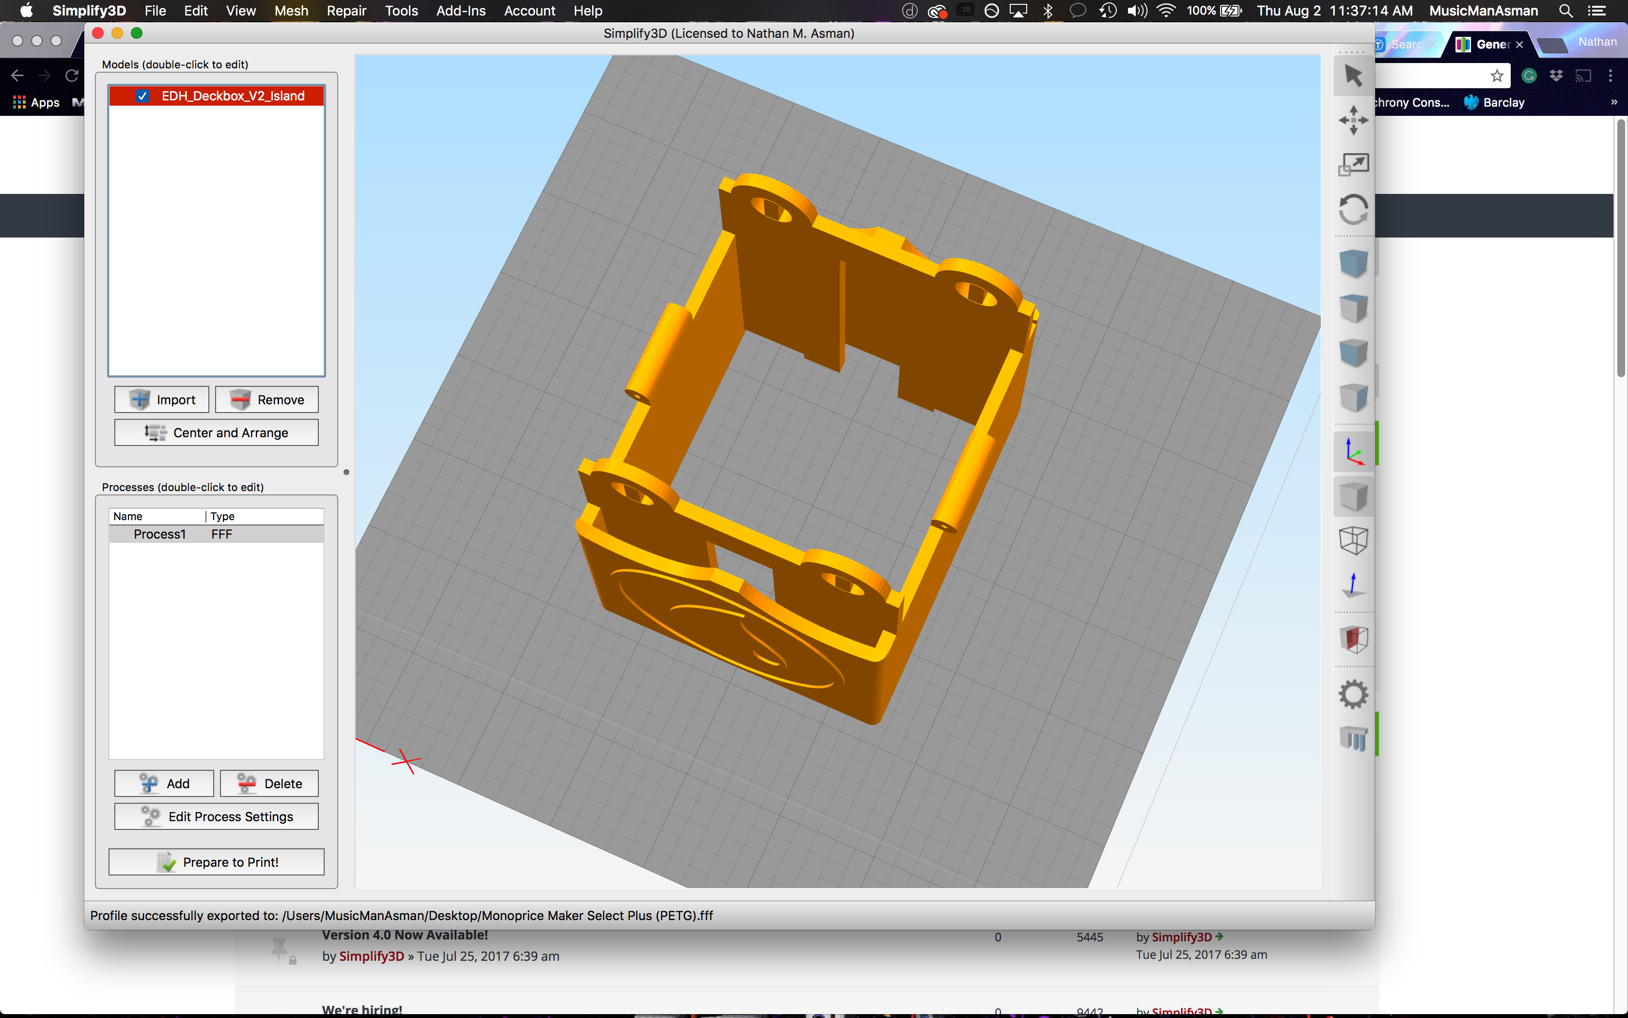Click the Dropbox extension icon in Chrome
This screenshot has width=1628, height=1018.
[x=1556, y=76]
